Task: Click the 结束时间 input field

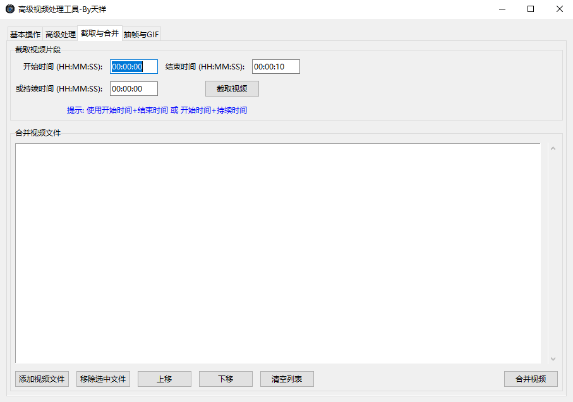Action: (x=276, y=67)
